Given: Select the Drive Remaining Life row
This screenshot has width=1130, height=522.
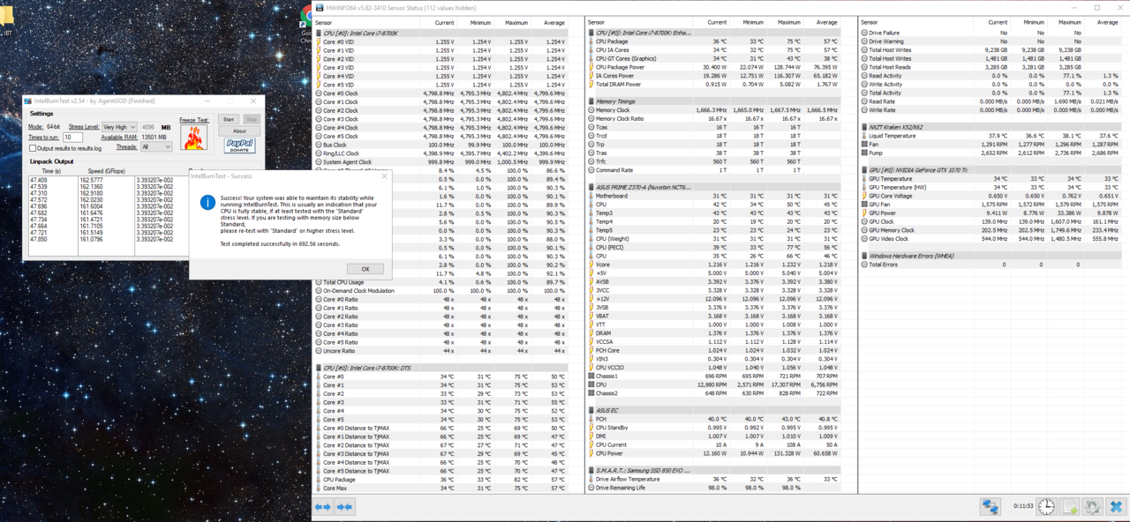Looking at the screenshot, I should coord(714,488).
